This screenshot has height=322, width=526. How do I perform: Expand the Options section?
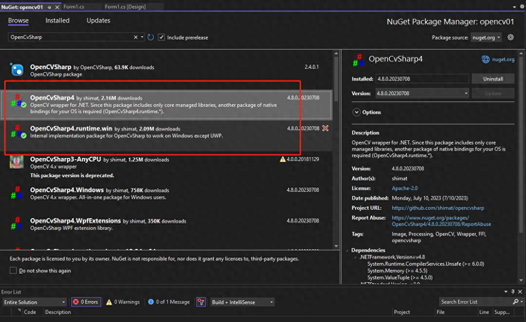pos(357,112)
